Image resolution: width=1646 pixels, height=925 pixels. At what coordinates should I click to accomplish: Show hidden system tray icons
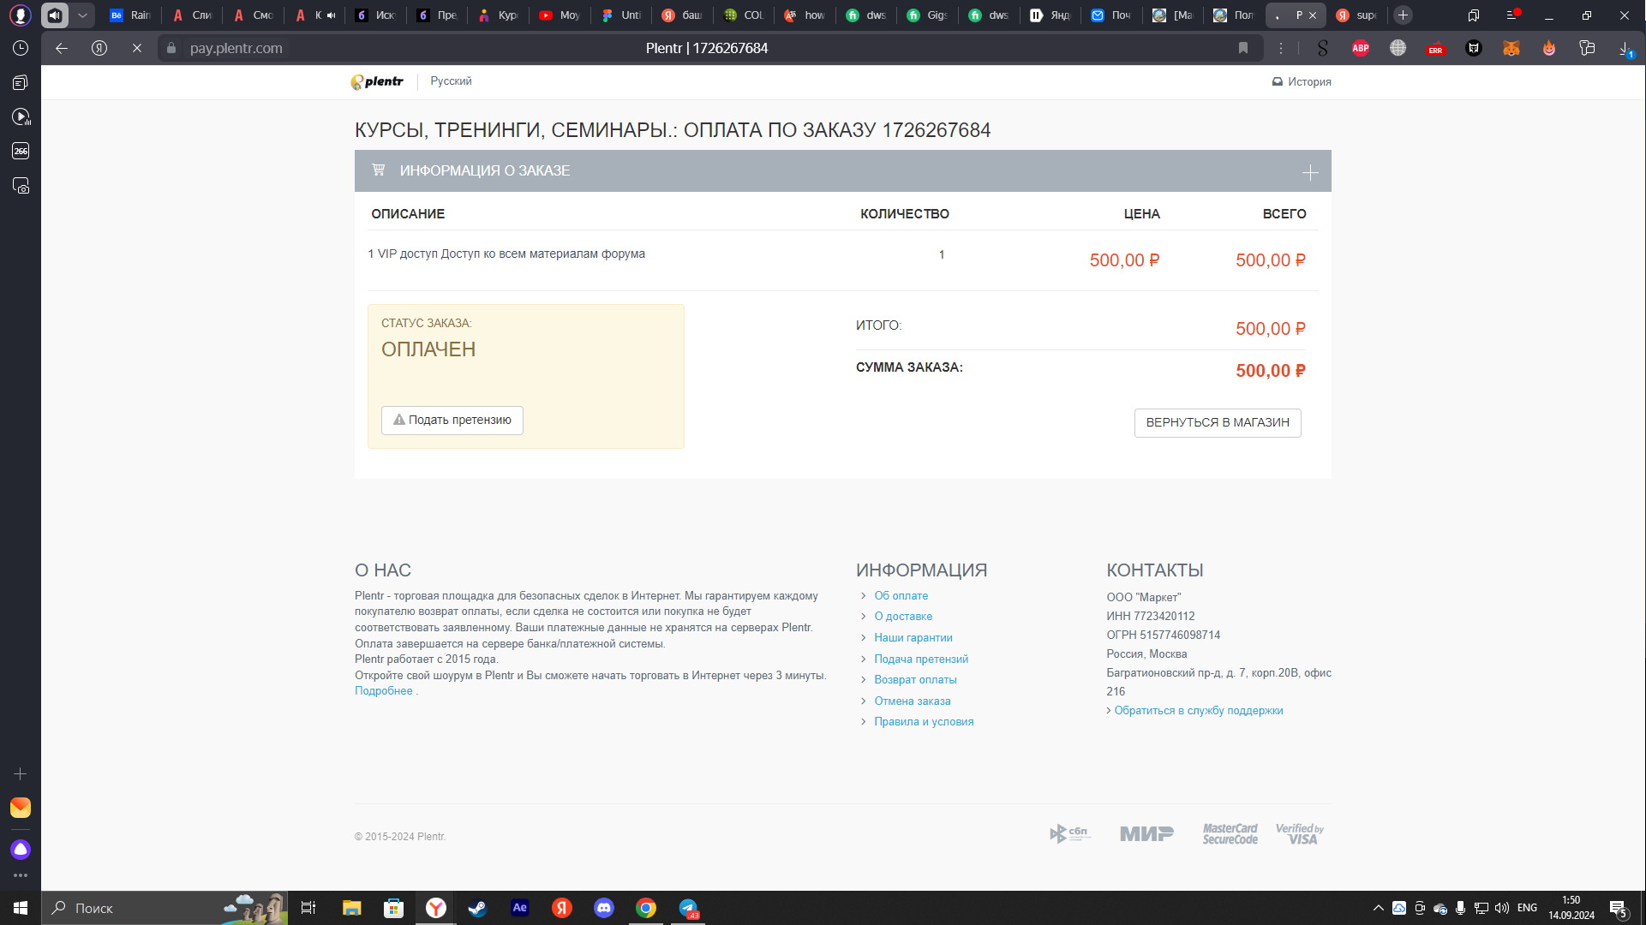click(x=1378, y=908)
